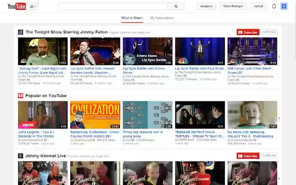Open Rethinking Civilization Crash Course title

click(94, 134)
